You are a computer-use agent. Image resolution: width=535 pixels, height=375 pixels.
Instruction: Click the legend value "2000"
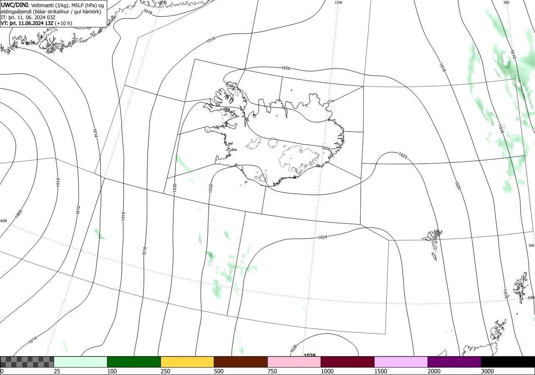coord(434,371)
